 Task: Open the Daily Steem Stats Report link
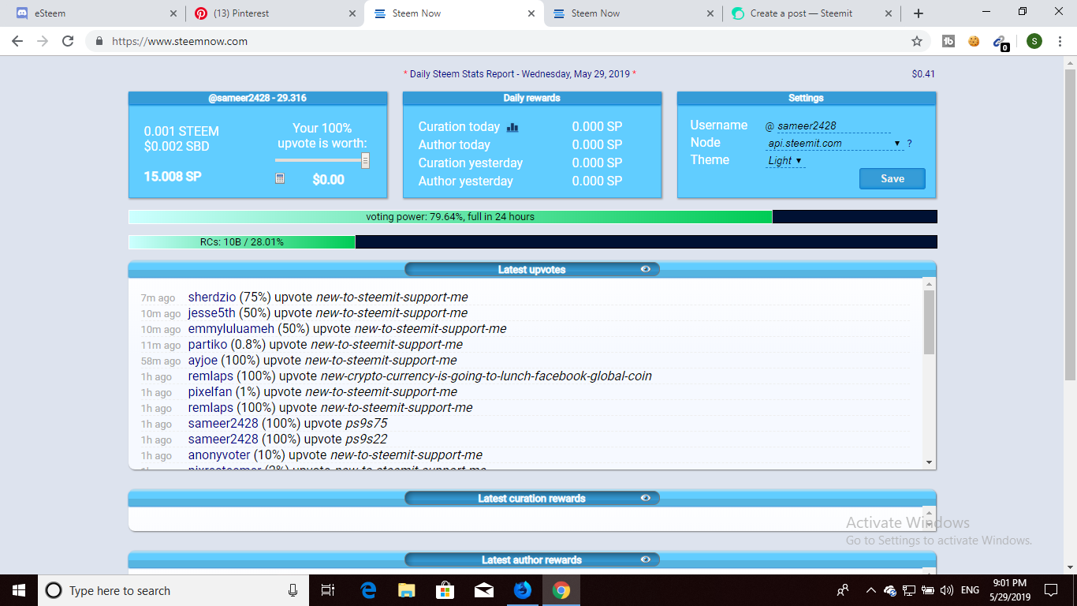point(520,73)
